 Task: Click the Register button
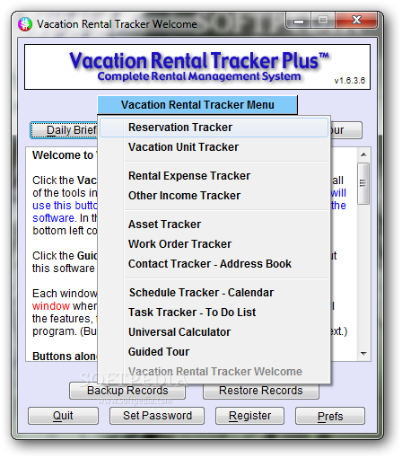click(249, 416)
